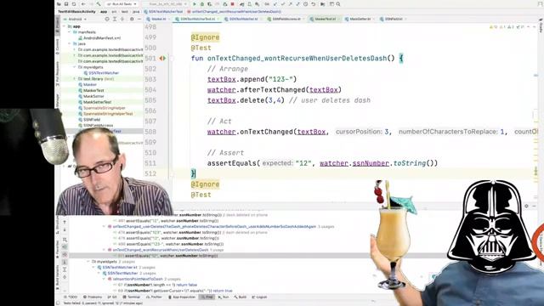
Task: Select SpannableStringHelper in project tree
Action: (x=102, y=108)
